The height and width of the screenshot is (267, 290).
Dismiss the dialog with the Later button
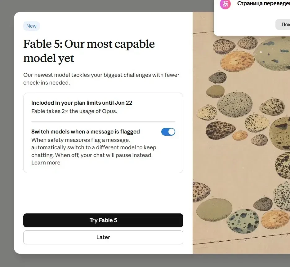pos(103,237)
